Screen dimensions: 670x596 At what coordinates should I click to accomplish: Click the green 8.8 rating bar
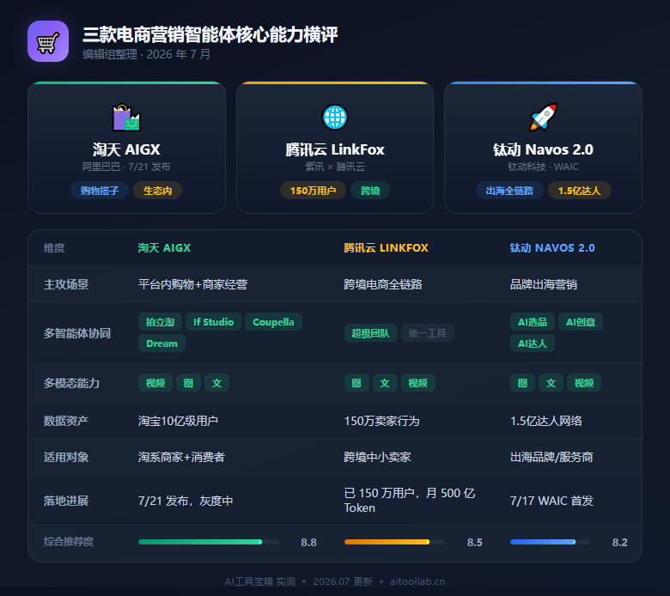click(209, 542)
